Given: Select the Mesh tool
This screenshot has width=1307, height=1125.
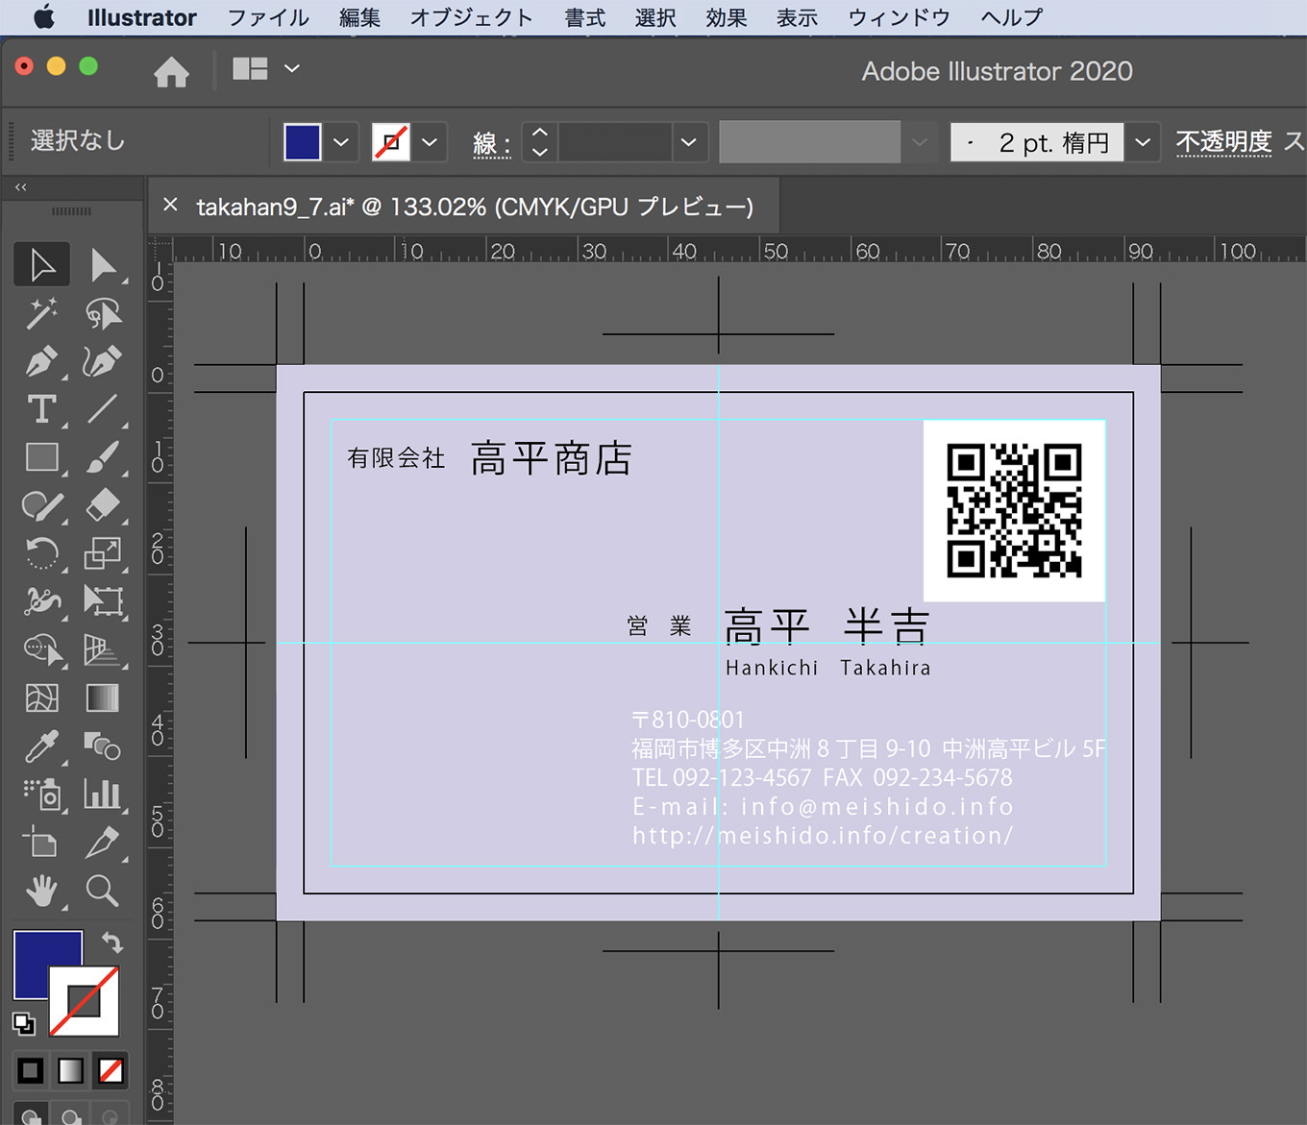Looking at the screenshot, I should click(41, 697).
